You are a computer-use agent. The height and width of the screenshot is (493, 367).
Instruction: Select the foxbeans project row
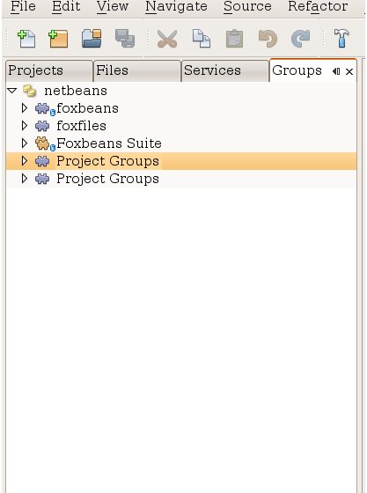(x=181, y=108)
